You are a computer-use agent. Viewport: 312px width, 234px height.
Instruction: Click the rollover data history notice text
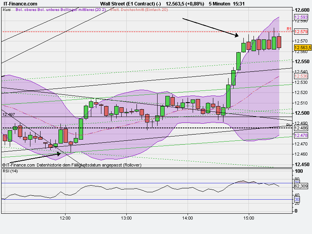point(72,165)
